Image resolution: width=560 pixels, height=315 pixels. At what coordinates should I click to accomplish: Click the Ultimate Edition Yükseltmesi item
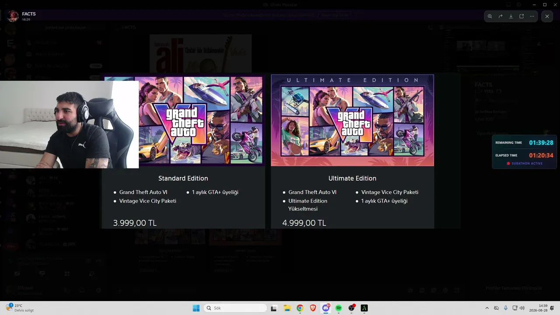[x=308, y=205]
